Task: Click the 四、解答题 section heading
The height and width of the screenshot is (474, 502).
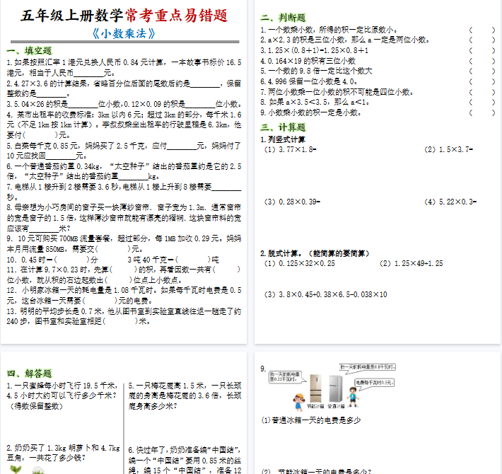Action: tap(28, 373)
